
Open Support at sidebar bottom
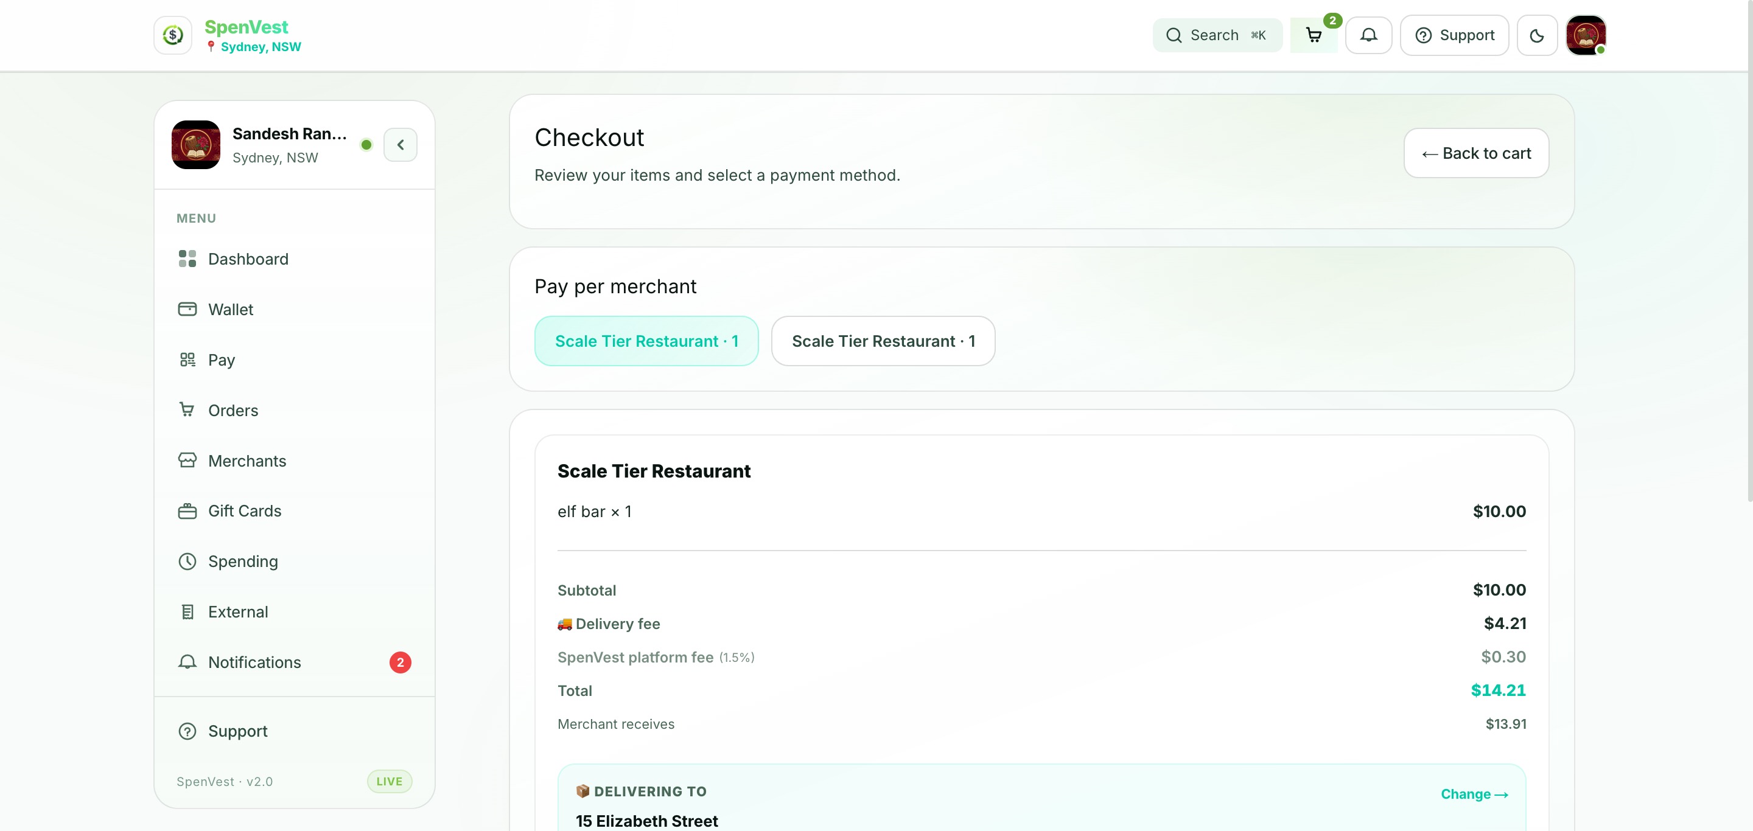coord(294,731)
